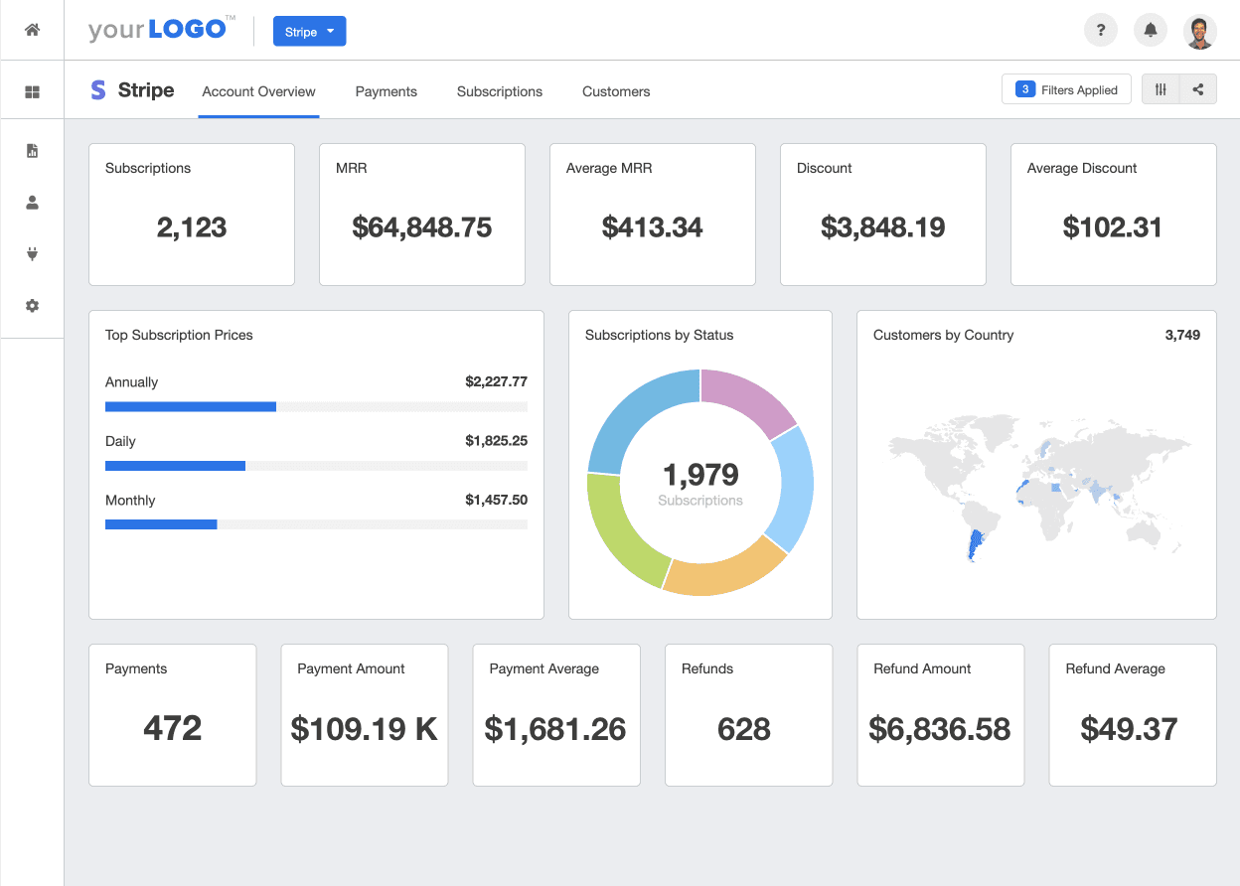Screen dimensions: 1240x886
Task: Open settings with the gear icon
Action: (32, 305)
